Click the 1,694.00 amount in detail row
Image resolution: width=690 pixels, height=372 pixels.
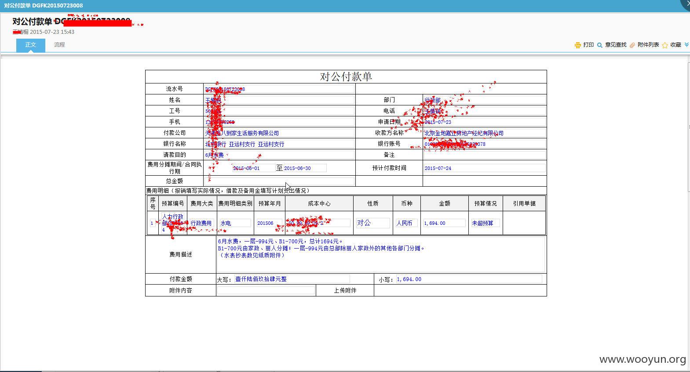click(x=444, y=223)
